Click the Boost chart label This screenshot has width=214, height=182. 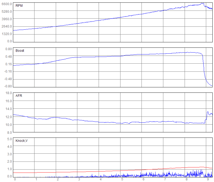tap(20, 51)
